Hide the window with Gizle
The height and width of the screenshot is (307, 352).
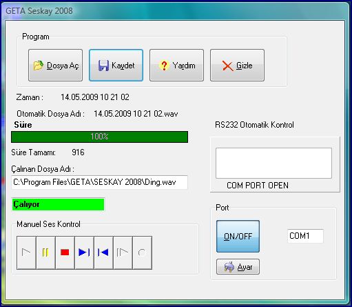coord(237,66)
